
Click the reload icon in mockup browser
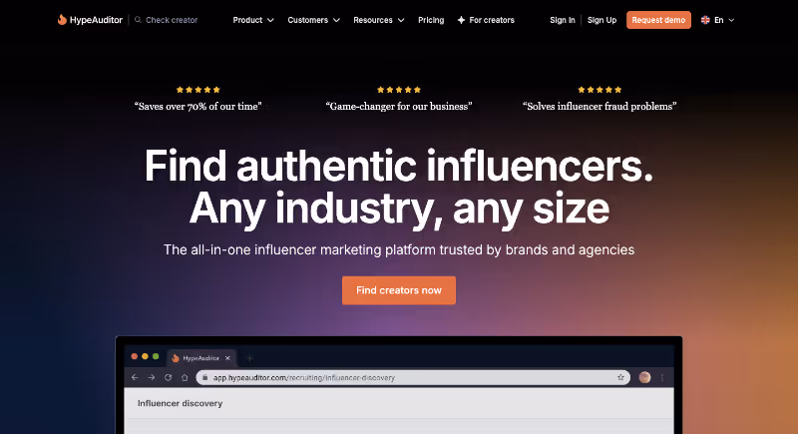pyautogui.click(x=168, y=377)
